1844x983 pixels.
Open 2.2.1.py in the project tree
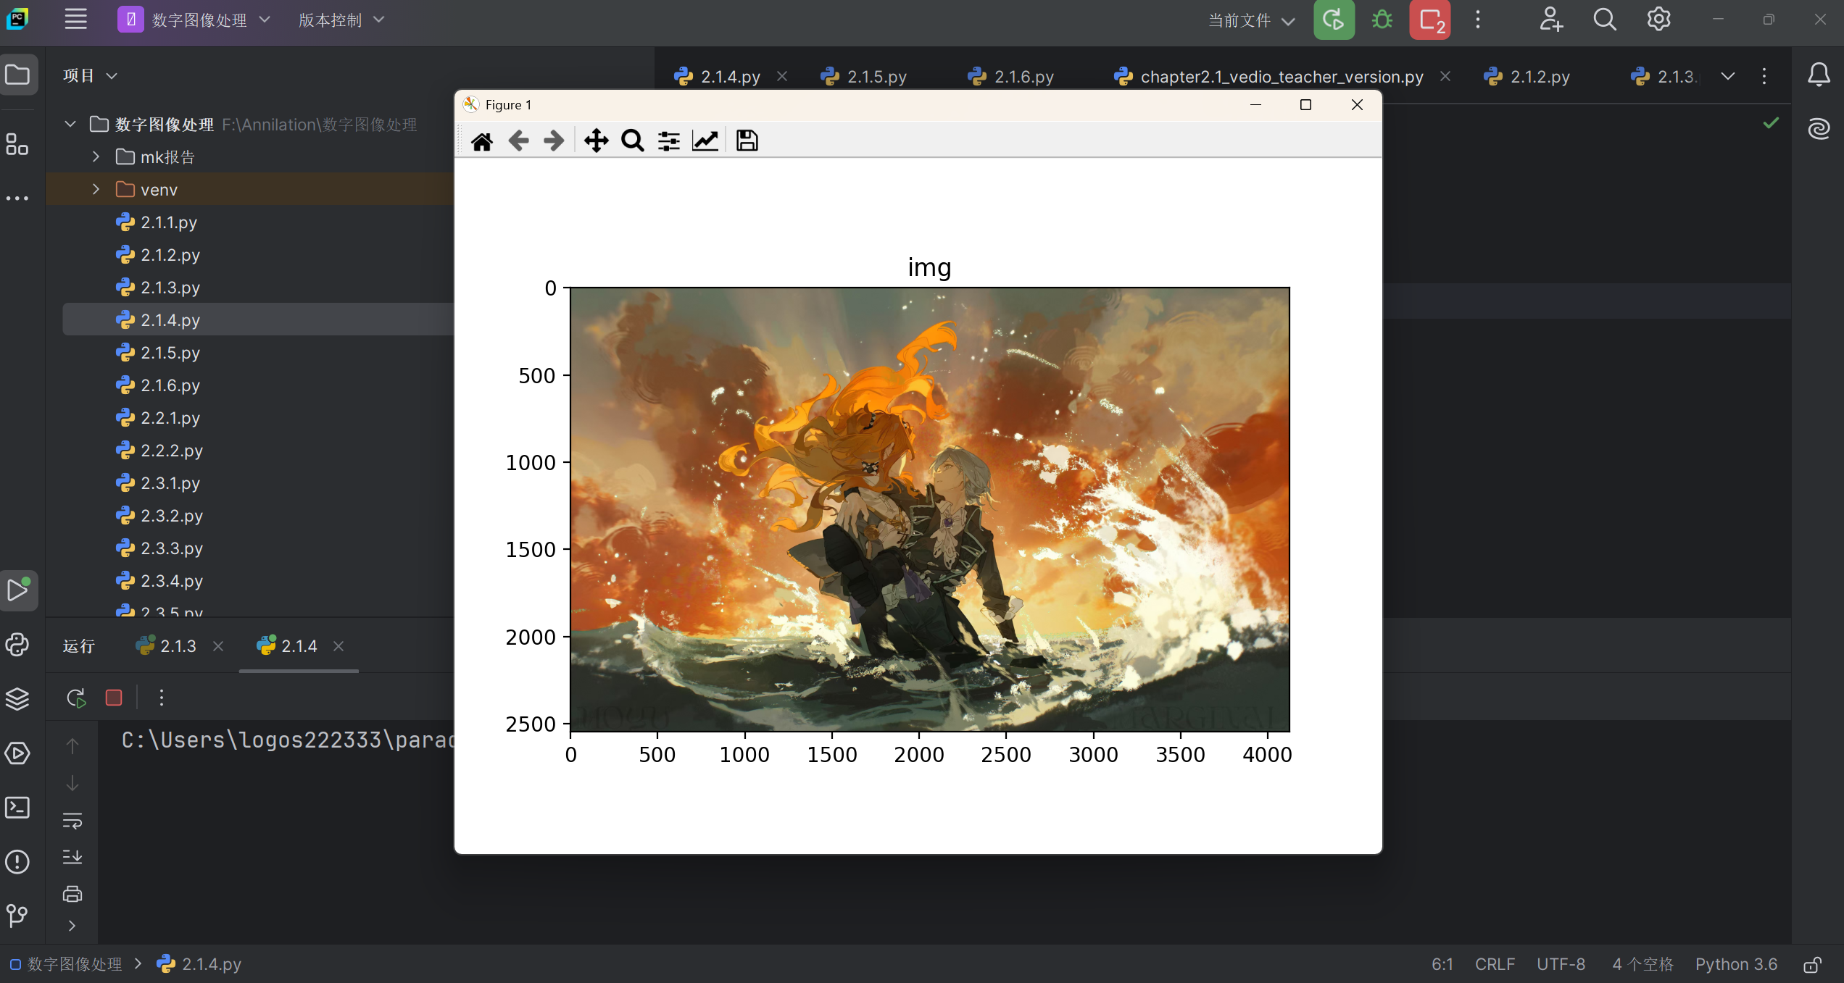coord(170,418)
